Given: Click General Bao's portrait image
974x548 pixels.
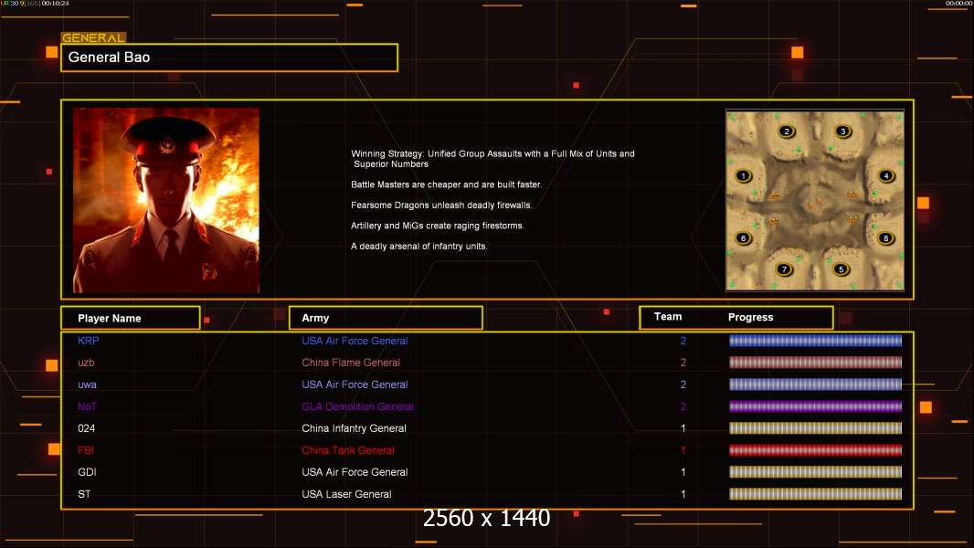Looking at the screenshot, I should click(x=166, y=200).
